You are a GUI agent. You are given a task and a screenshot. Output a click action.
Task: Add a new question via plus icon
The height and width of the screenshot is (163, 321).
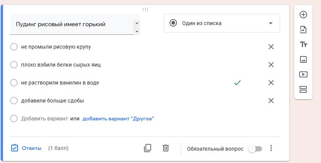[x=303, y=15]
